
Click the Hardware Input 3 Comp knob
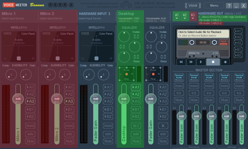tap(89, 75)
